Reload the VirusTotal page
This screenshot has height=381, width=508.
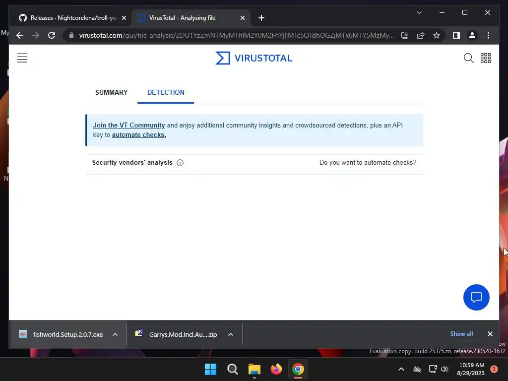coord(52,35)
